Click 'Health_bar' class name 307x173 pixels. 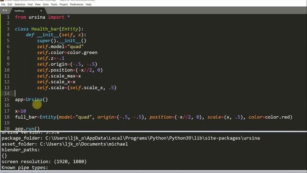[45, 29]
